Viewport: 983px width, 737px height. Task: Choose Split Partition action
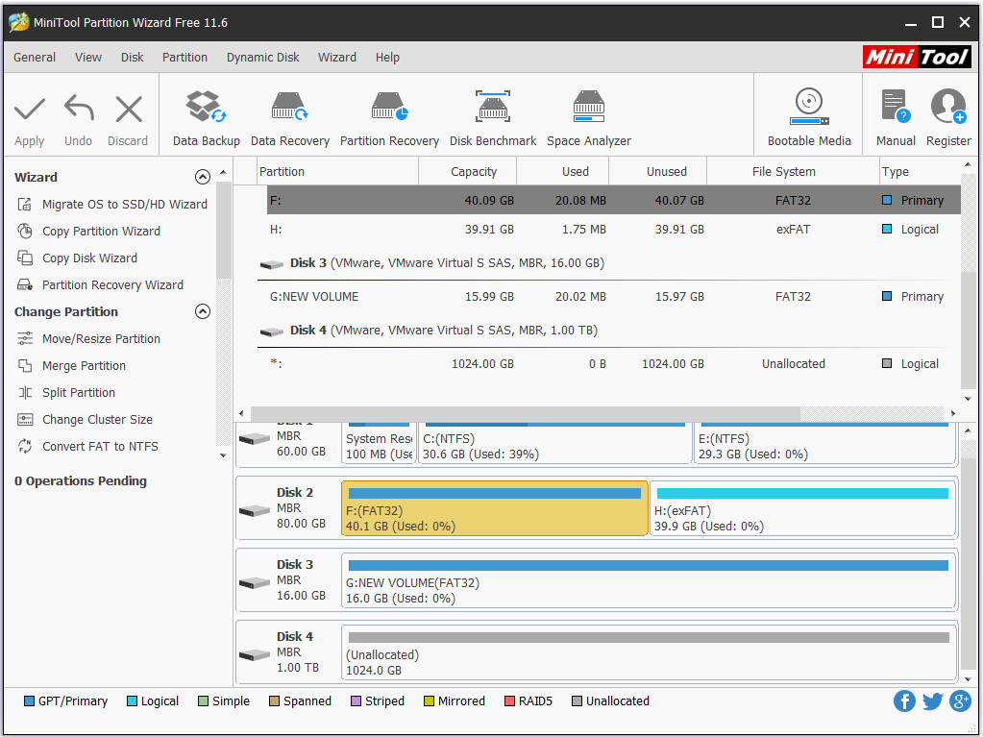[79, 393]
